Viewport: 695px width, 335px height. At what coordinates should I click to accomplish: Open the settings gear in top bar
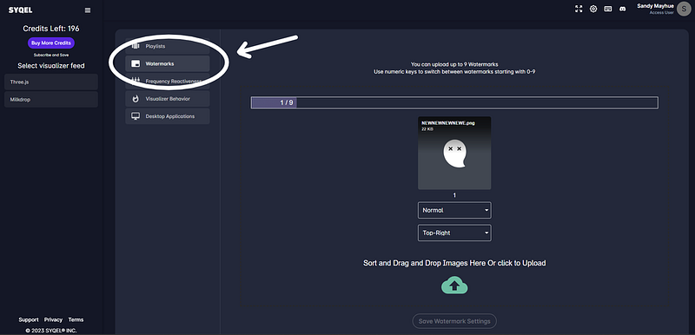[x=593, y=9]
